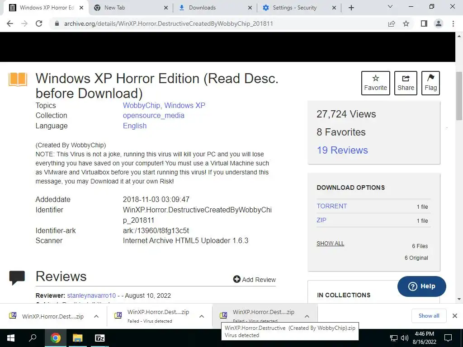
Task: Show all downloads
Action: tap(429, 316)
